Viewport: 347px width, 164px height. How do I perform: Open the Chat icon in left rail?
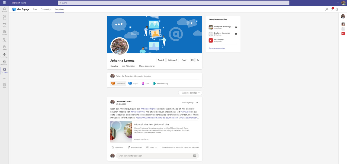[x=4, y=17]
